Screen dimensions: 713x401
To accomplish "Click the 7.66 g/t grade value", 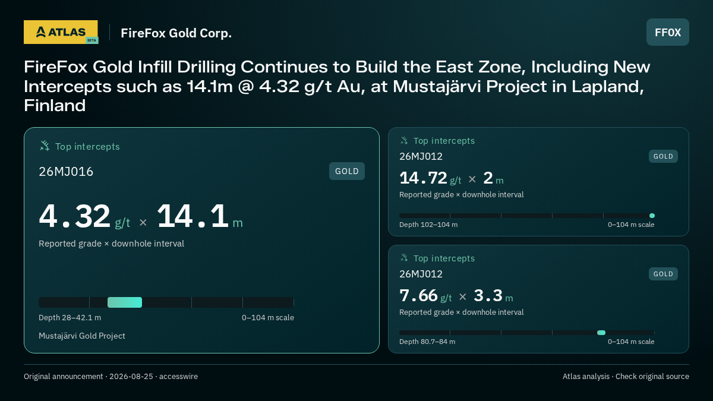I will coord(425,296).
